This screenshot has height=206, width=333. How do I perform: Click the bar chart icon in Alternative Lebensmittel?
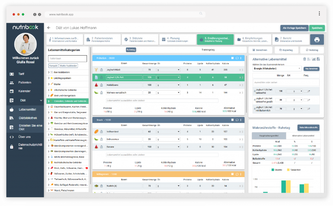[x=313, y=59]
